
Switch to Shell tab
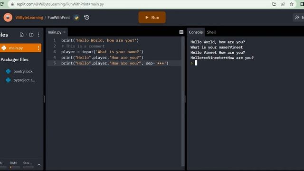(x=211, y=32)
